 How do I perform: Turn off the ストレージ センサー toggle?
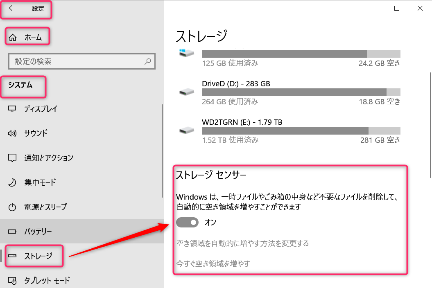pos(188,223)
